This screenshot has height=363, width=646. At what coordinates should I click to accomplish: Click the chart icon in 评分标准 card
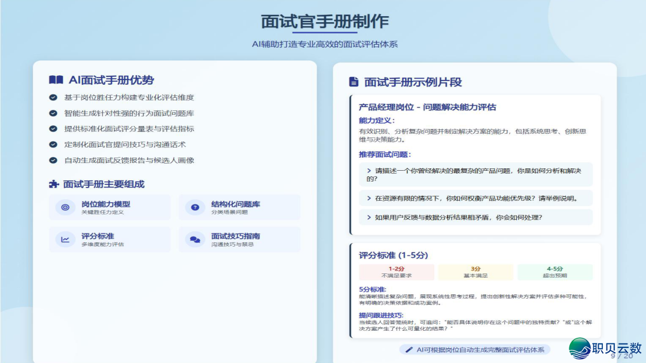click(x=65, y=239)
